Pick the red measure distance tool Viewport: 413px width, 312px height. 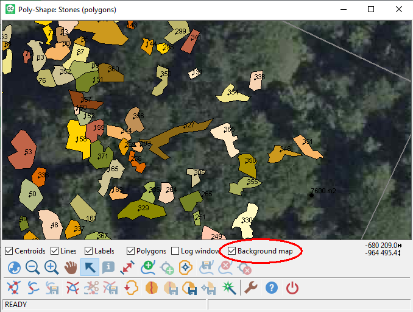click(x=127, y=268)
